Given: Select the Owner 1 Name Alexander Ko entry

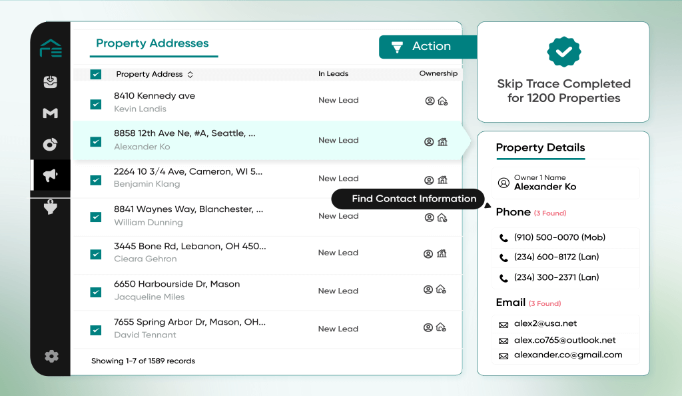Looking at the screenshot, I should coord(565,183).
